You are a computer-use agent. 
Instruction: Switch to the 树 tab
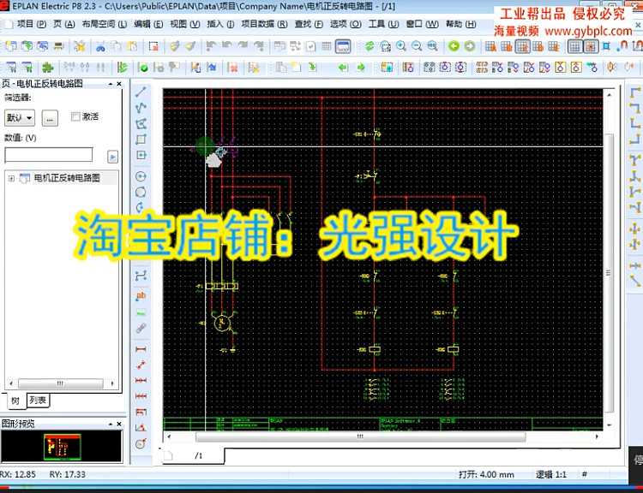point(15,401)
